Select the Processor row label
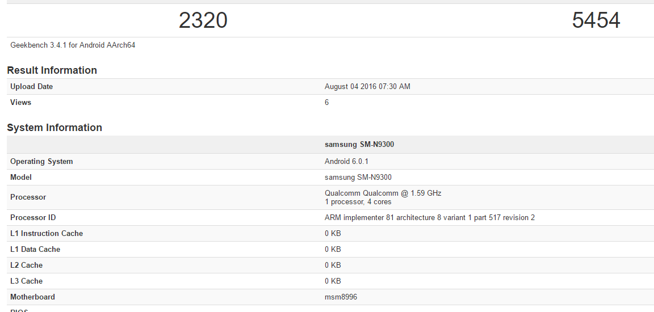The image size is (654, 312). 28,197
